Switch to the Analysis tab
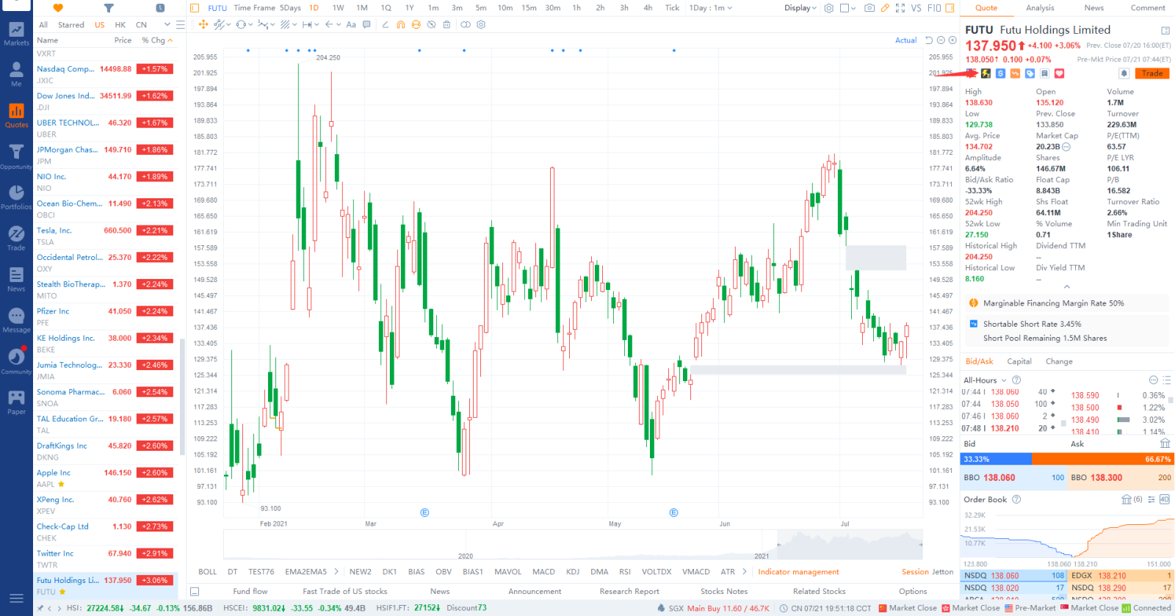Image resolution: width=1175 pixels, height=616 pixels. pyautogui.click(x=1040, y=8)
